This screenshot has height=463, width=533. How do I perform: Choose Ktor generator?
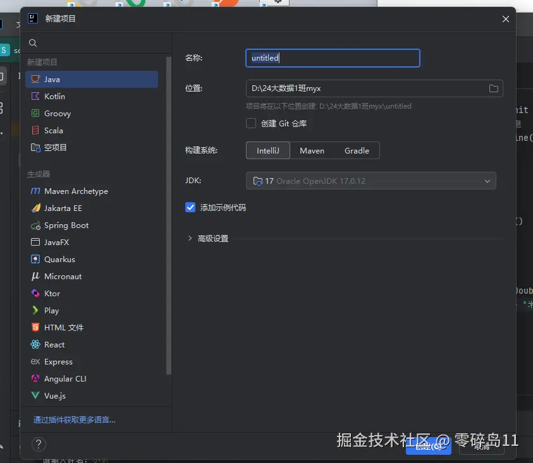(x=92, y=294)
